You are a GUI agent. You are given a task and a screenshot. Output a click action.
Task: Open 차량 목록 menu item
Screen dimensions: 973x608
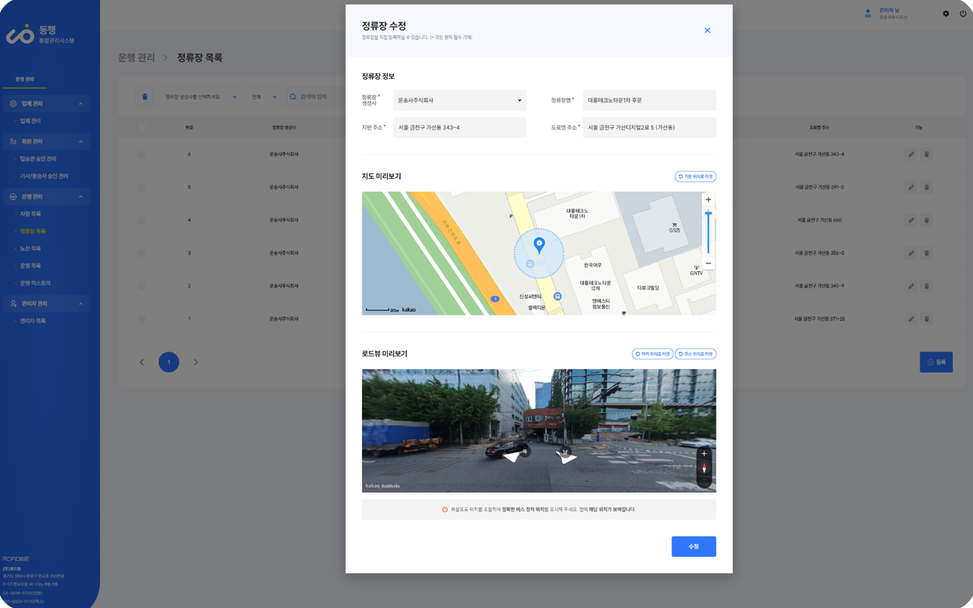(x=30, y=214)
